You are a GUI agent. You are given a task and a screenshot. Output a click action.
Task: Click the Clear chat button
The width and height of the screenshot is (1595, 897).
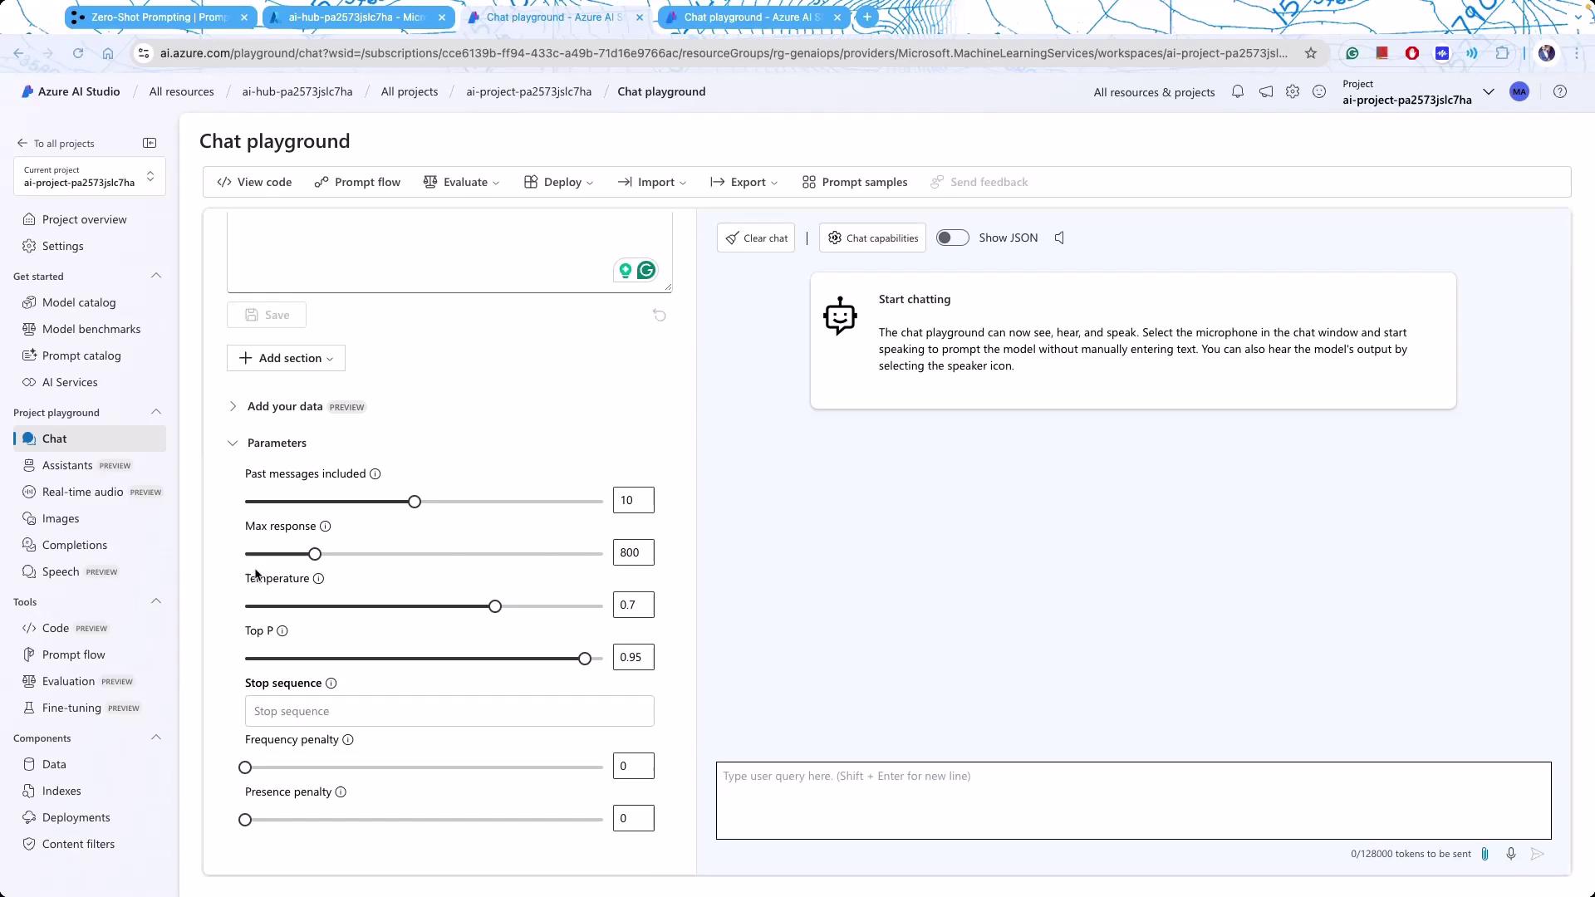point(756,238)
